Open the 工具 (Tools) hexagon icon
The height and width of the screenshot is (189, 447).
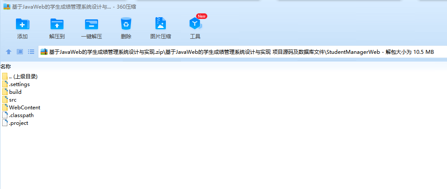(x=195, y=24)
